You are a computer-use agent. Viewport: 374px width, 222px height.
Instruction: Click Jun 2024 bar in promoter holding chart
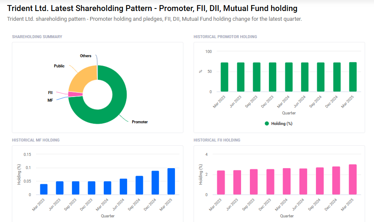305,77
